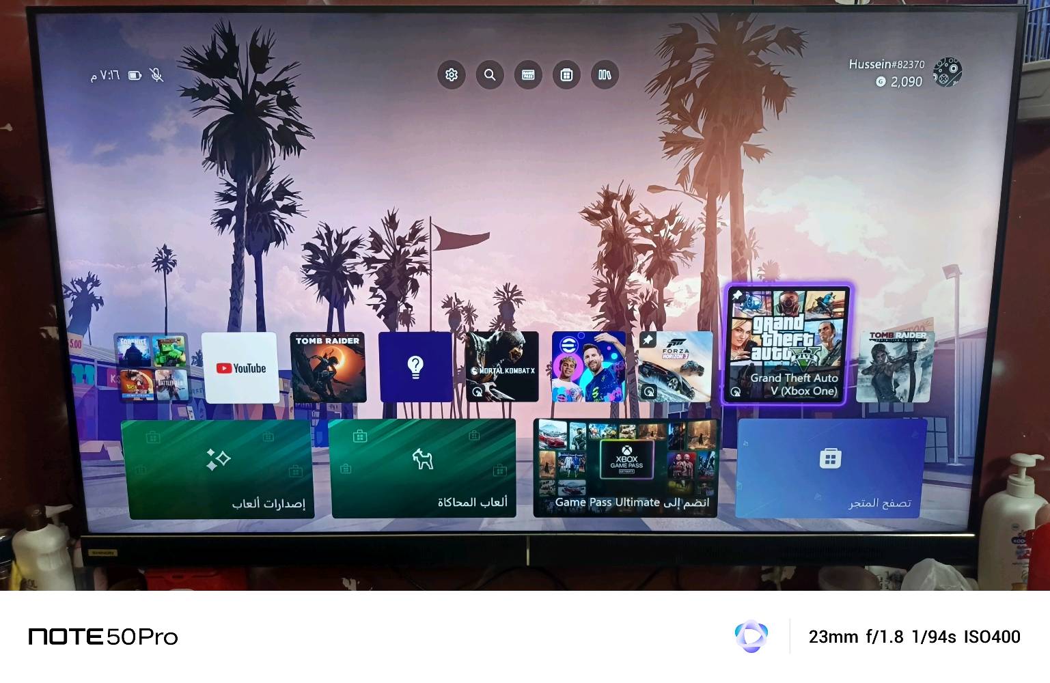
Task: Open the Search magnifier icon
Action: coord(490,74)
